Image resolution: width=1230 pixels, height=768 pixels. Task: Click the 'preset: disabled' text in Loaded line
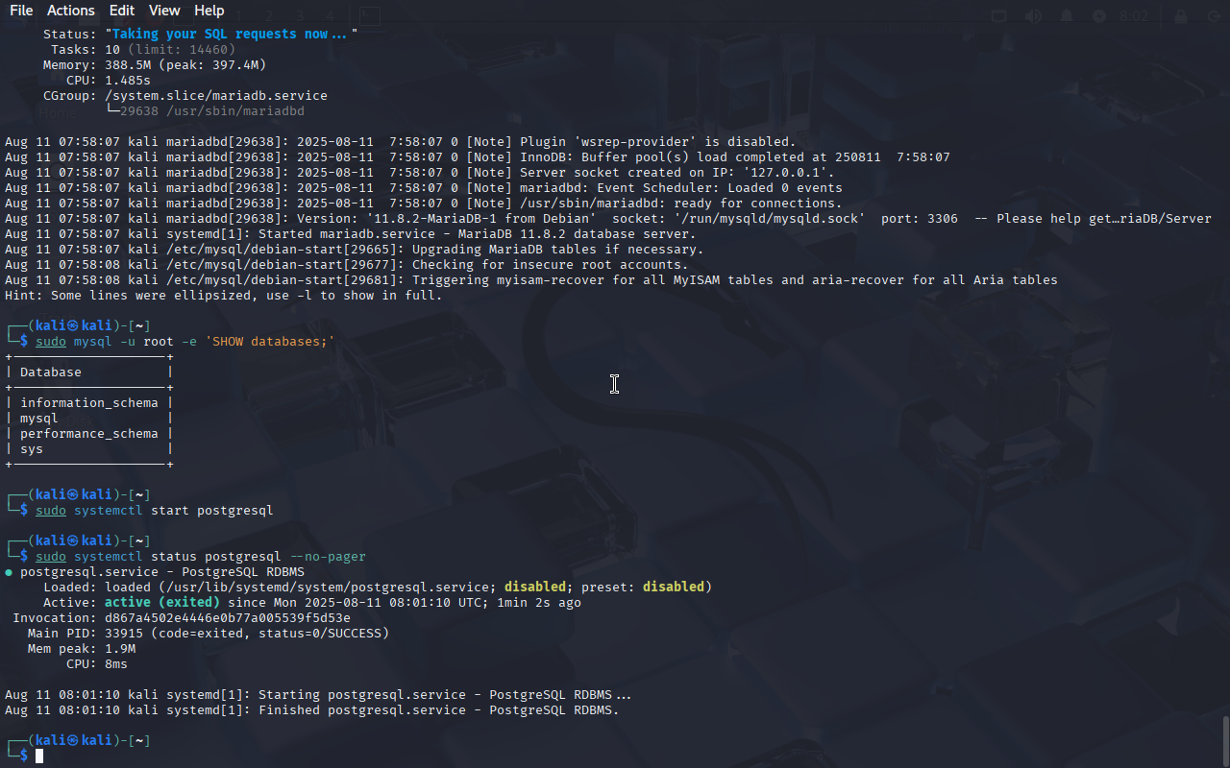(643, 587)
